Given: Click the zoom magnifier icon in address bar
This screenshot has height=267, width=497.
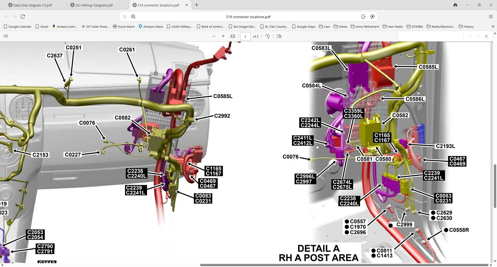Looking at the screenshot, I should [x=133, y=17].
